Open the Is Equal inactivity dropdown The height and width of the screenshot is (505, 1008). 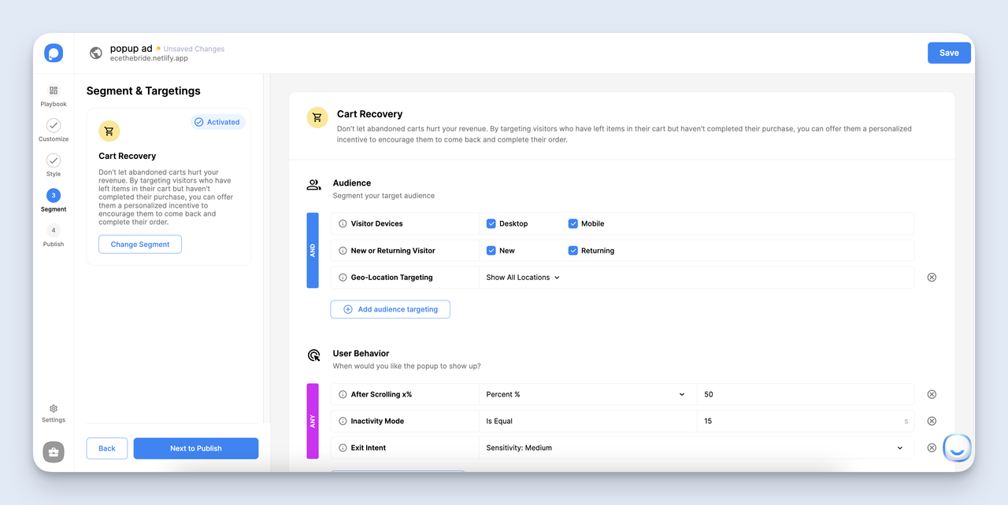tap(587, 422)
